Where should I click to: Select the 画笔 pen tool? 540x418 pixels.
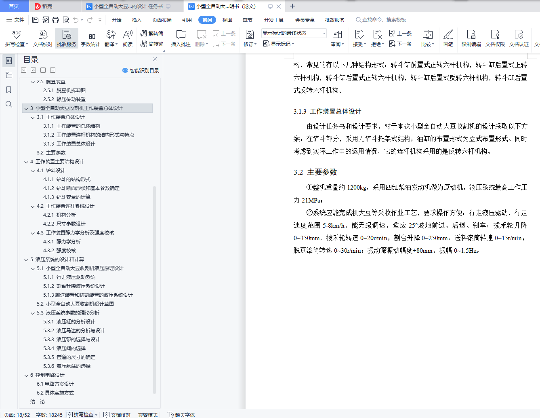[448, 38]
